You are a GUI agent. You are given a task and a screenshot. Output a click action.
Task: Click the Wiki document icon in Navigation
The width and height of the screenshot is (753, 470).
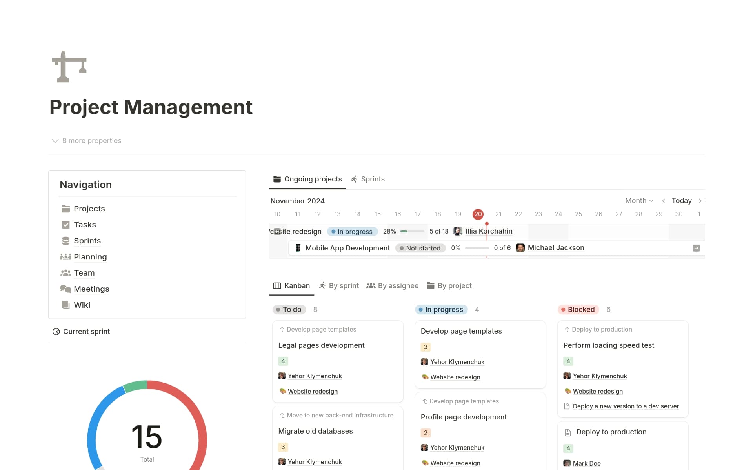coord(65,305)
